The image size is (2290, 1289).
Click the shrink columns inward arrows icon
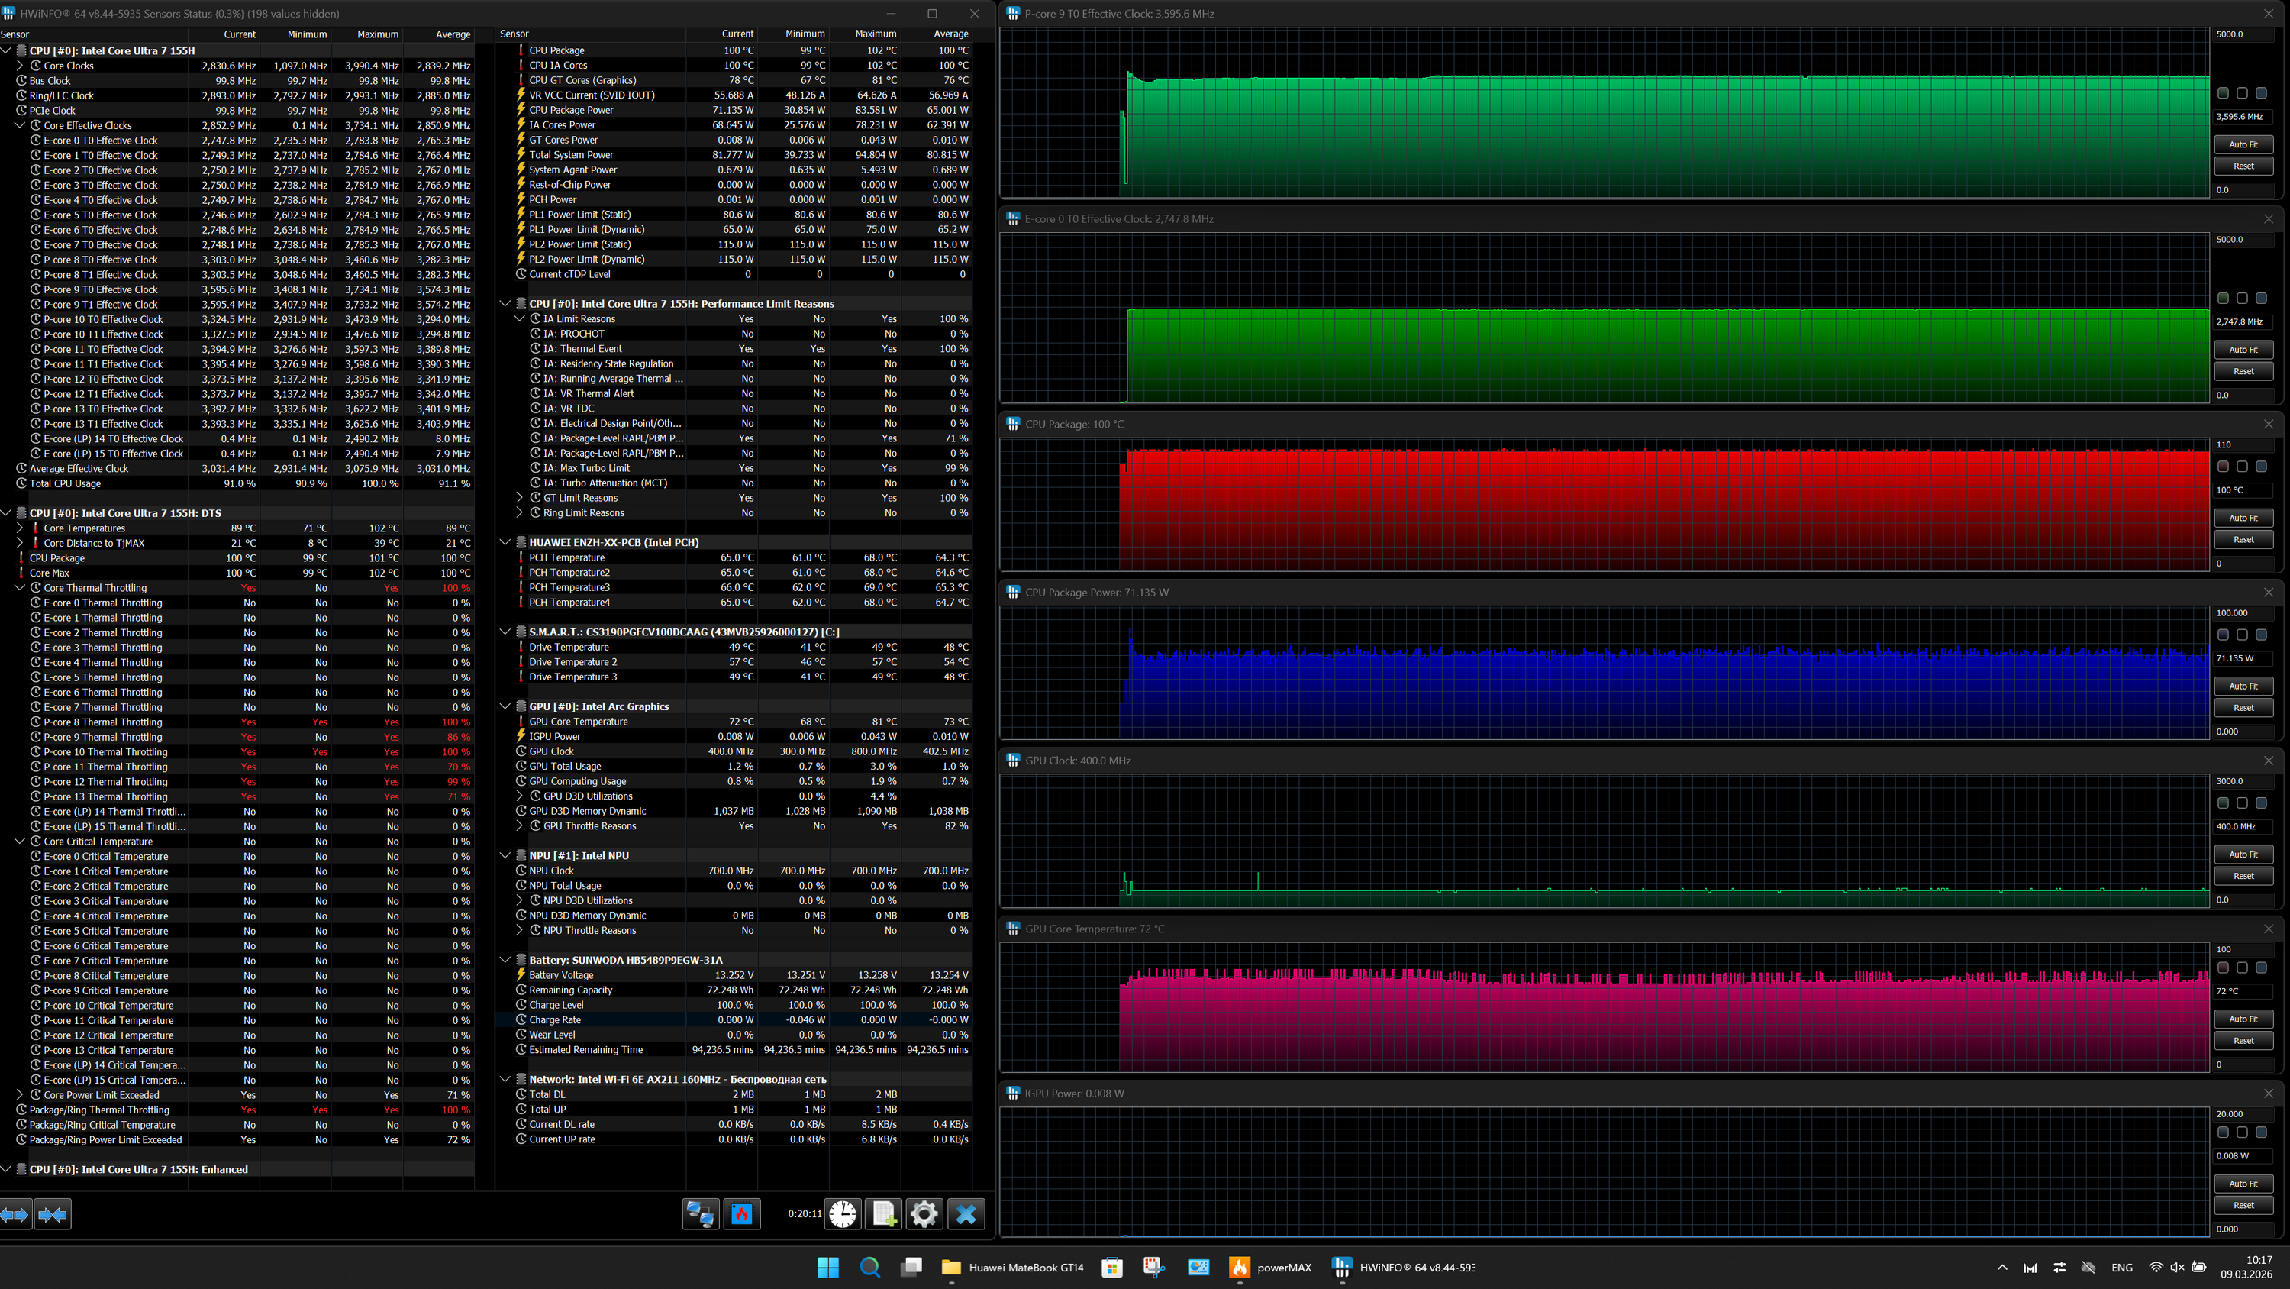[x=53, y=1214]
